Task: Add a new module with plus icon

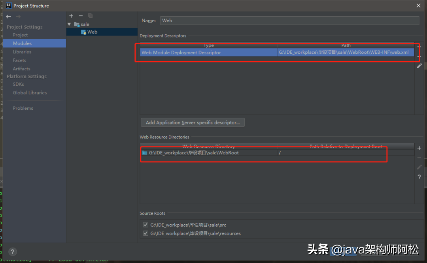Action: pyautogui.click(x=71, y=16)
